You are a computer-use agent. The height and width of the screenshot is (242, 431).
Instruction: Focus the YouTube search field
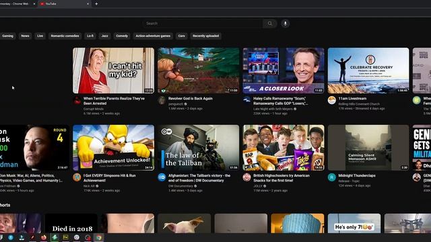(x=203, y=24)
